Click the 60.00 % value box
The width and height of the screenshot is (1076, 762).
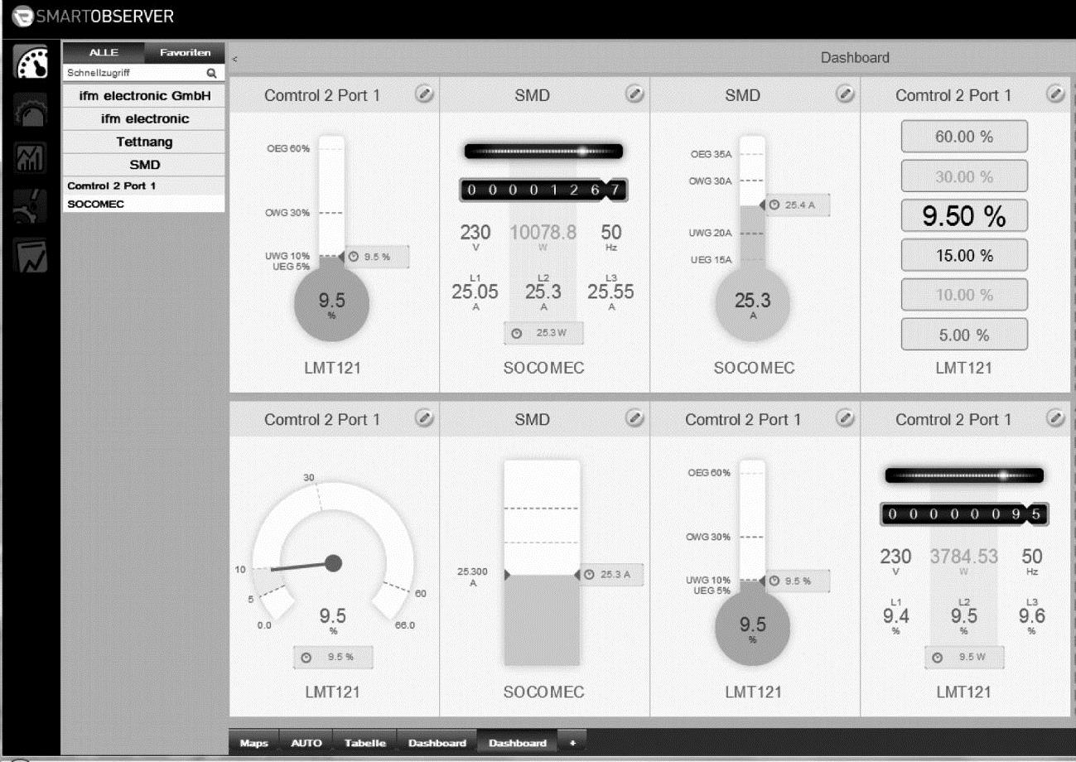pyautogui.click(x=964, y=137)
